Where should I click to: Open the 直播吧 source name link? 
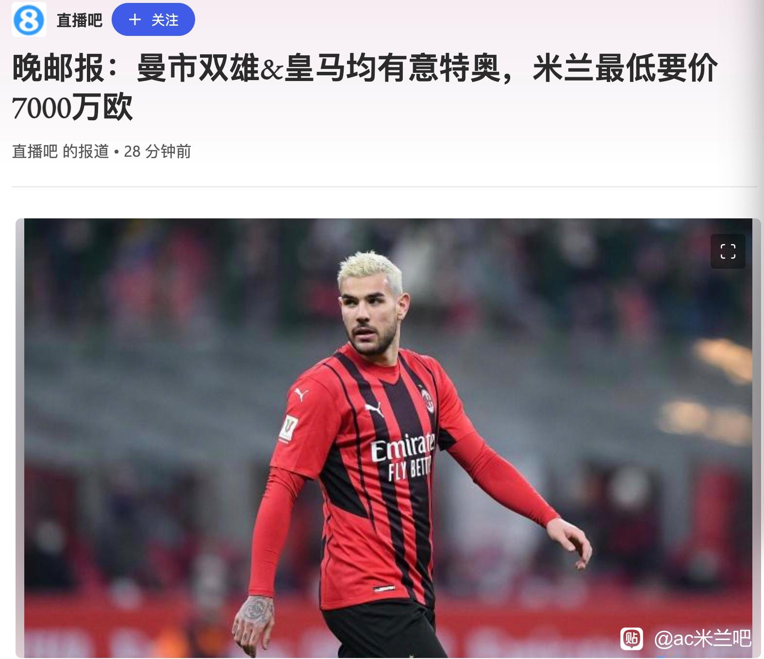[x=79, y=20]
